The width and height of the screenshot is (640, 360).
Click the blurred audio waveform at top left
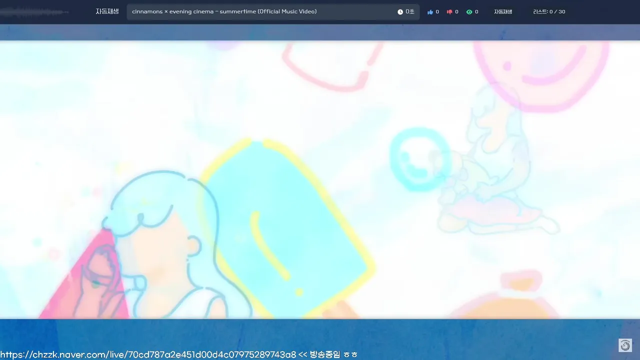(35, 12)
